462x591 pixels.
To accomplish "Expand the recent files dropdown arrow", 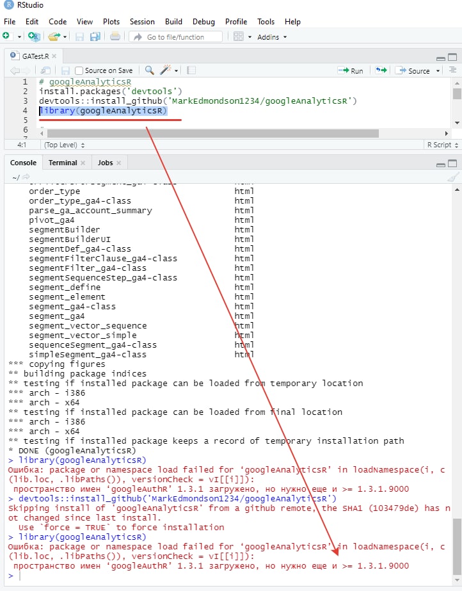I will click(65, 37).
